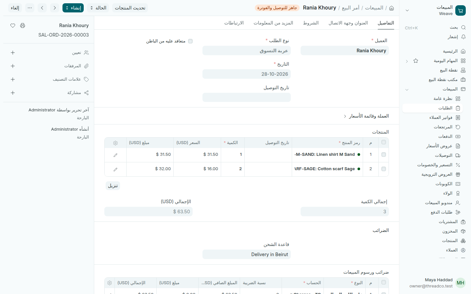
Task: Click the plus next to مشاركة
Action: pos(13,93)
